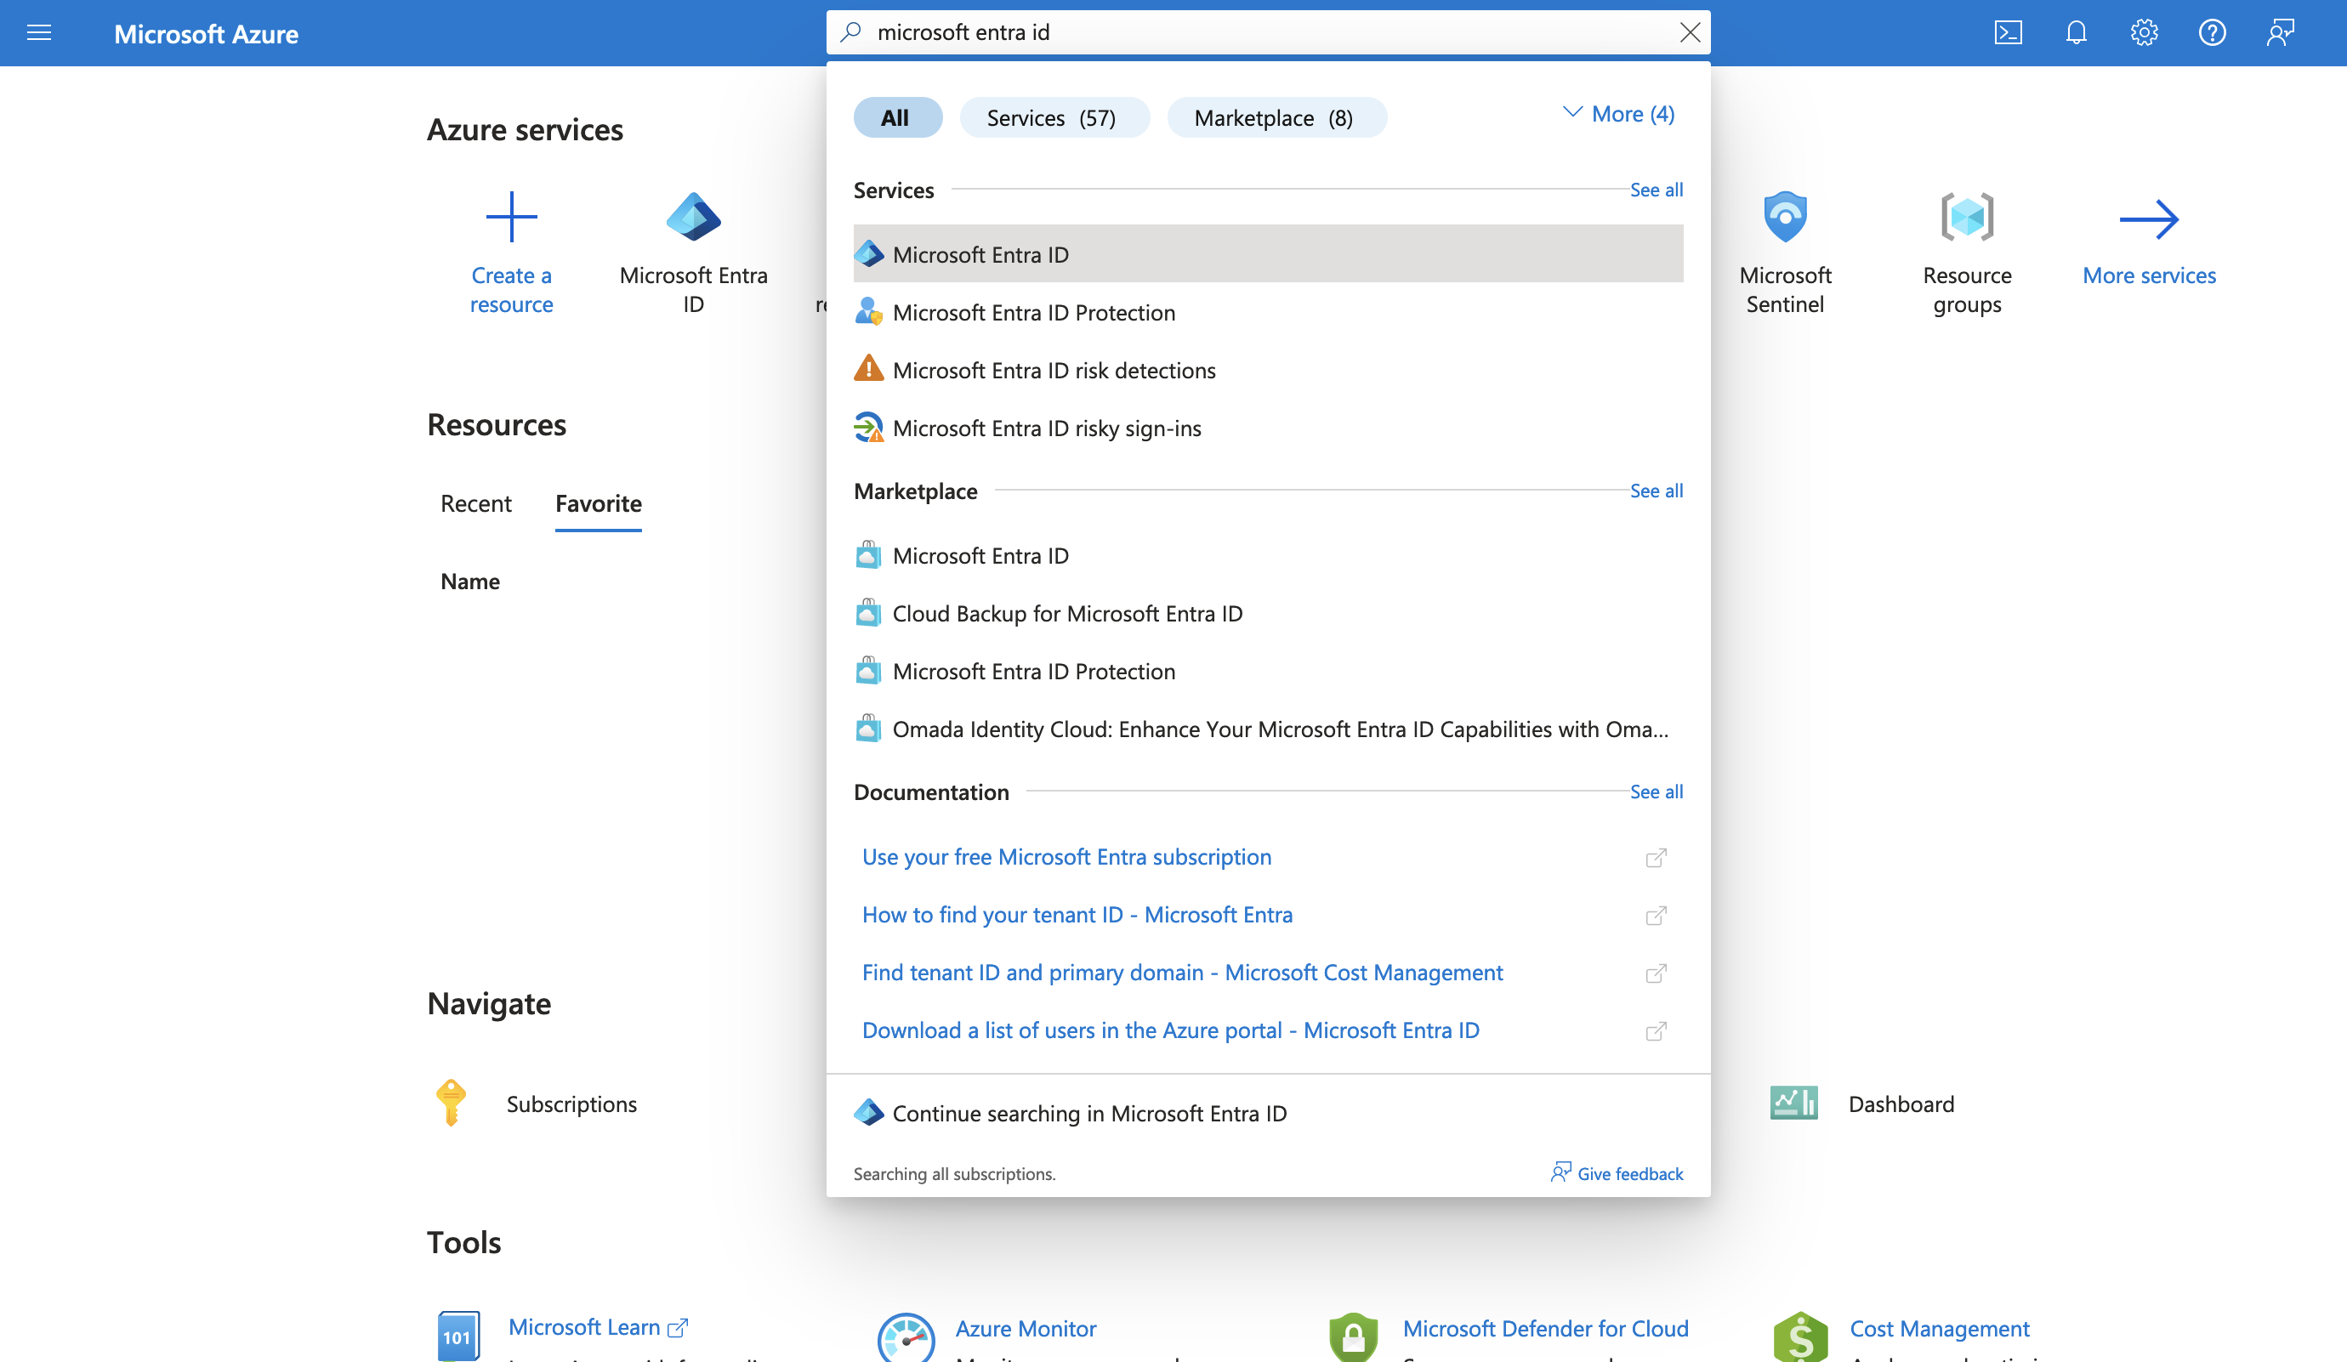Open the Help question mark
Image resolution: width=2347 pixels, height=1362 pixels.
coord(2212,33)
